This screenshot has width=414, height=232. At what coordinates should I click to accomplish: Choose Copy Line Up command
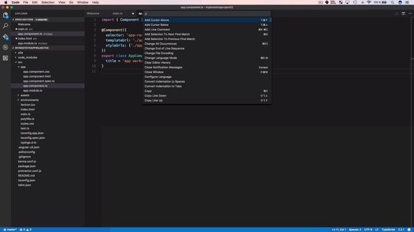[x=207, y=101]
